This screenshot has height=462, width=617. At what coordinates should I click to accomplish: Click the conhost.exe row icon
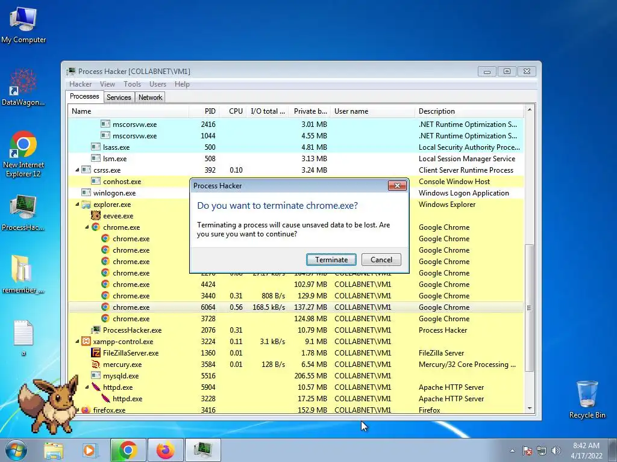(x=96, y=181)
